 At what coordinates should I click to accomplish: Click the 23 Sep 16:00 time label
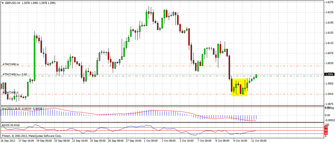(x=80, y=141)
